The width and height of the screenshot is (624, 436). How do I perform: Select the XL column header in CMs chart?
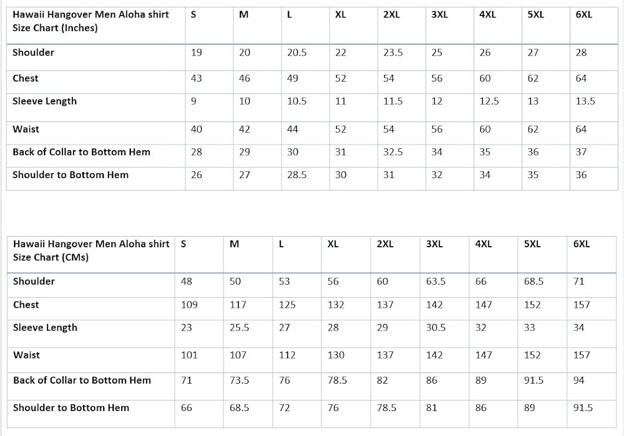[333, 244]
